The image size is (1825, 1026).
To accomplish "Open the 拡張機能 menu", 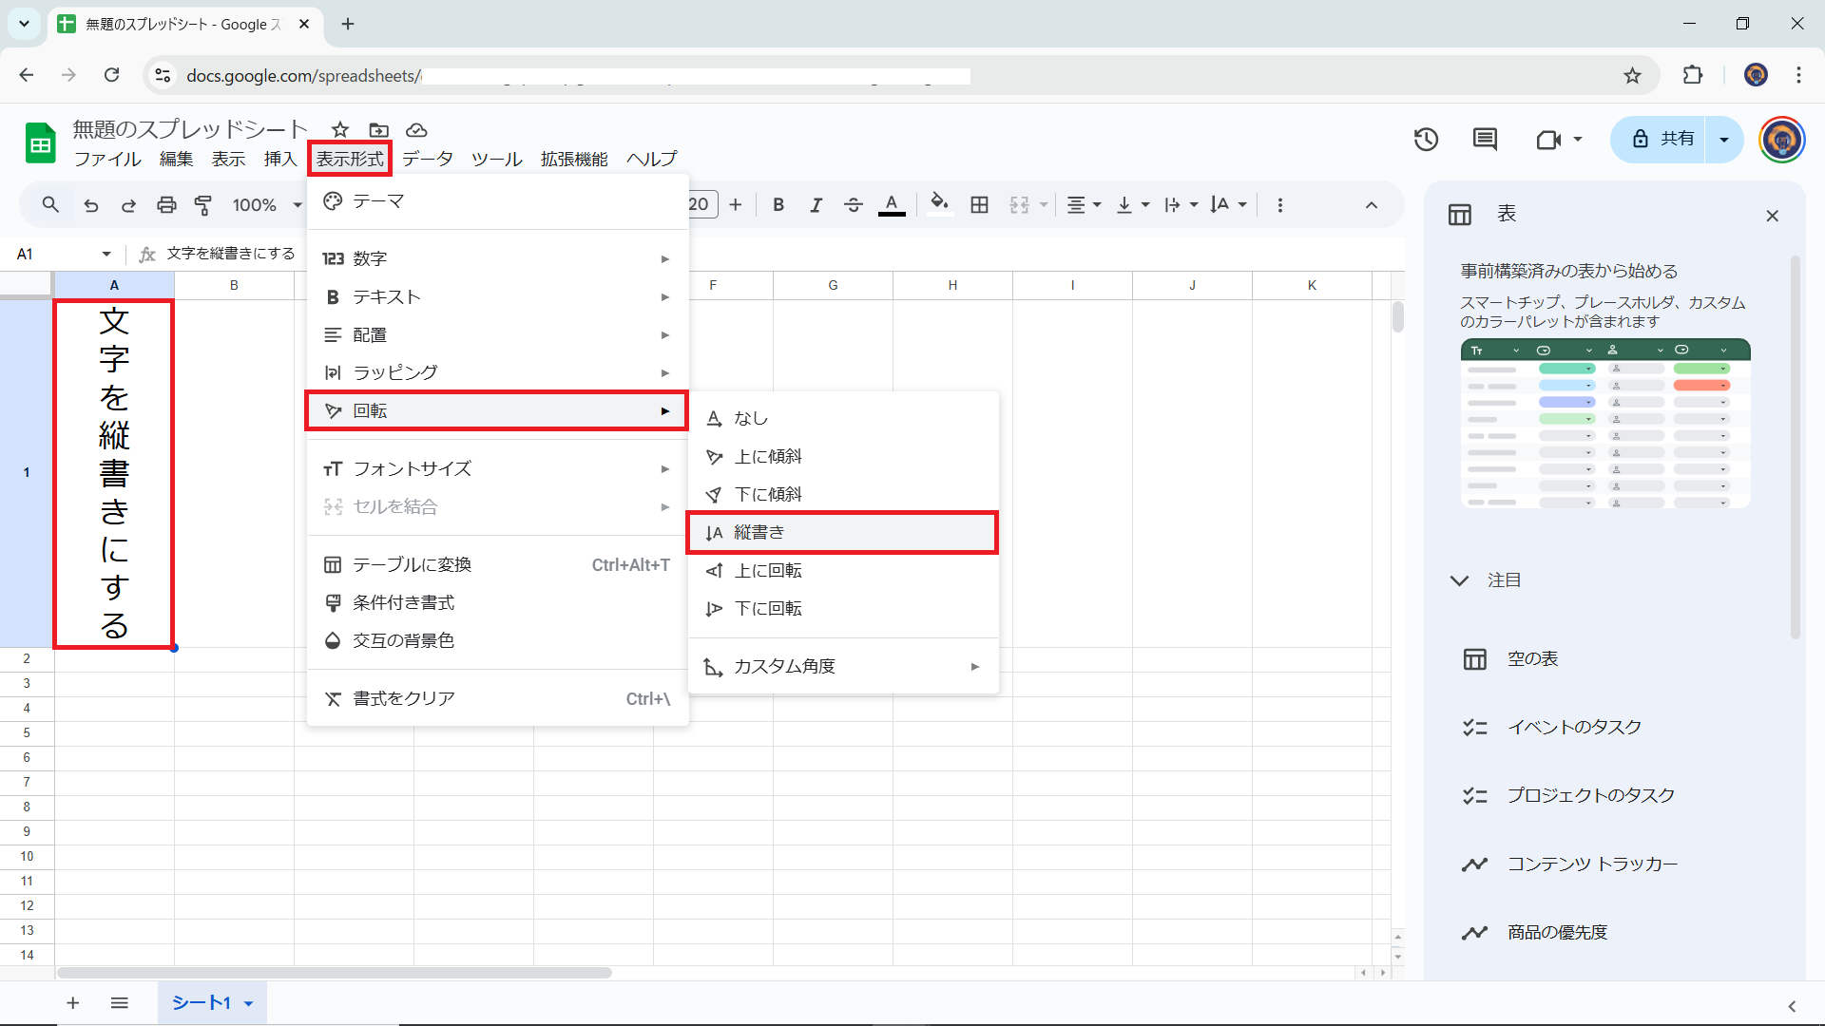I will [x=574, y=159].
